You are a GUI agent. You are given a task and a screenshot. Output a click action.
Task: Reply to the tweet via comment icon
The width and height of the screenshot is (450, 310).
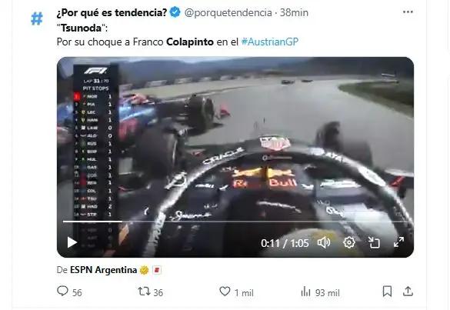[62, 292]
